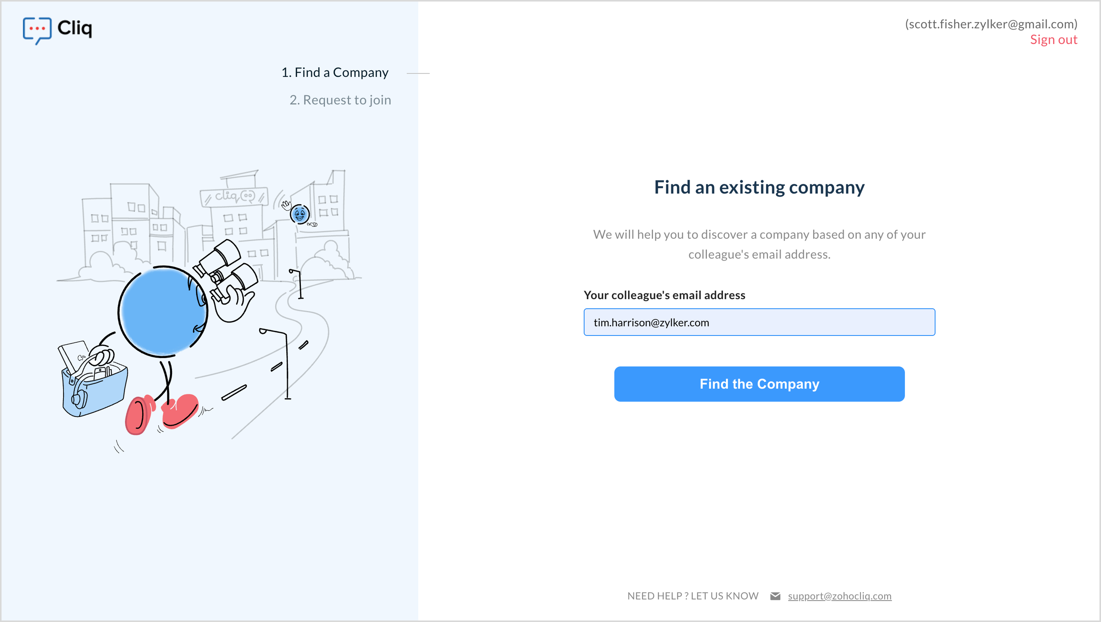This screenshot has width=1101, height=622.
Task: Select step 1 Find a Company
Action: tap(335, 72)
